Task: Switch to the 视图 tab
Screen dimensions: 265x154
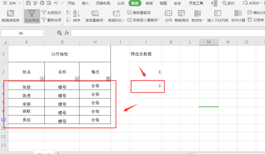Action: (x=163, y=3)
